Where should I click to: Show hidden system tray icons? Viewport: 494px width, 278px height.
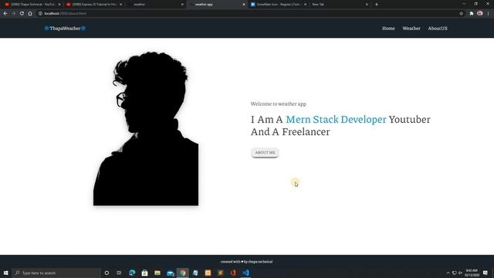pos(448,273)
